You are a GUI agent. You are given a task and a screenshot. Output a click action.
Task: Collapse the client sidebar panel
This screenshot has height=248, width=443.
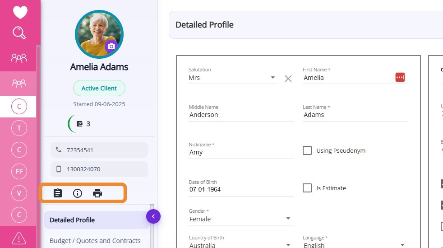(x=153, y=217)
